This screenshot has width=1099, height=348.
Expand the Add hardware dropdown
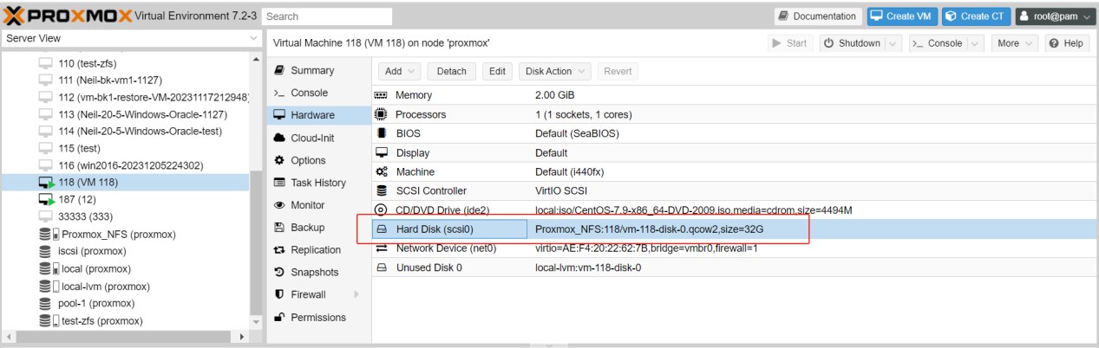coord(400,71)
